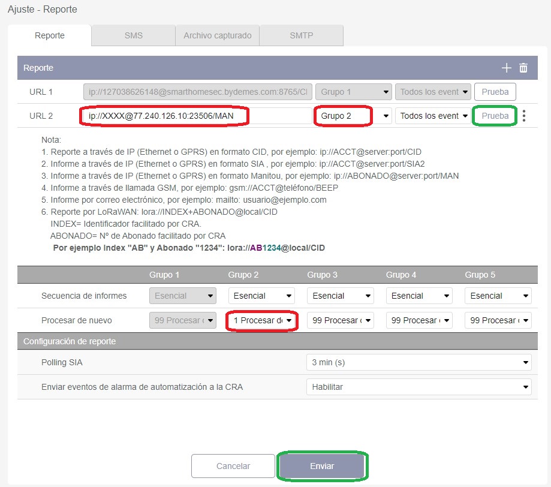Expand the Enviar eventos de alarma dropdown
Image resolution: width=551 pixels, height=487 pixels.
click(x=418, y=387)
